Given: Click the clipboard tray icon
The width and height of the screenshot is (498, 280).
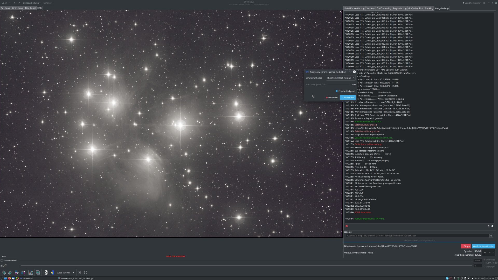Looking at the screenshot, I should pyautogui.click(x=465, y=278).
